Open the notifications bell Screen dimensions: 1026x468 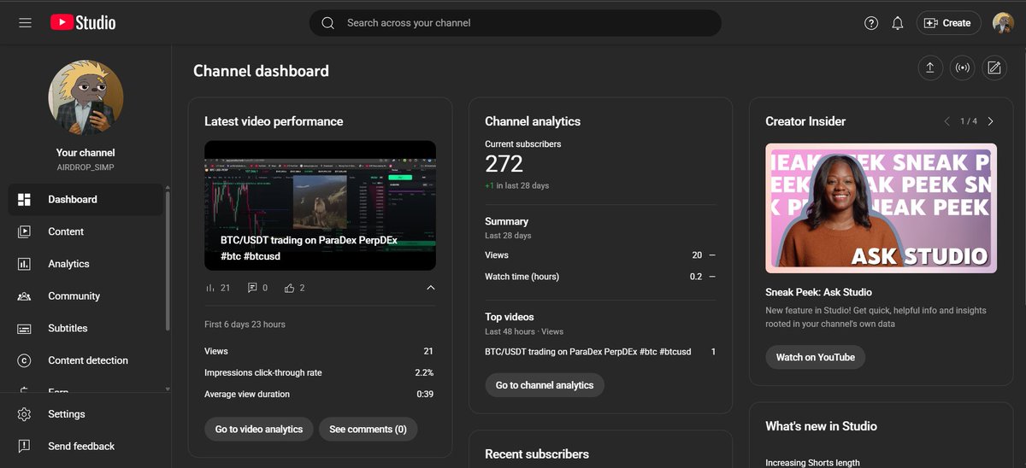pos(898,23)
